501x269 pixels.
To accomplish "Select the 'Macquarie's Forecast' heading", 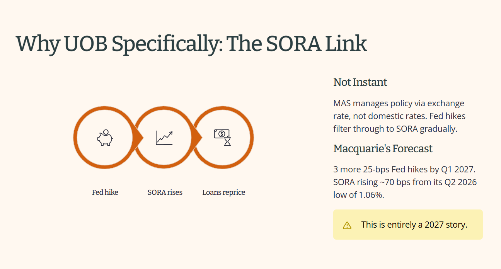I will click(383, 148).
